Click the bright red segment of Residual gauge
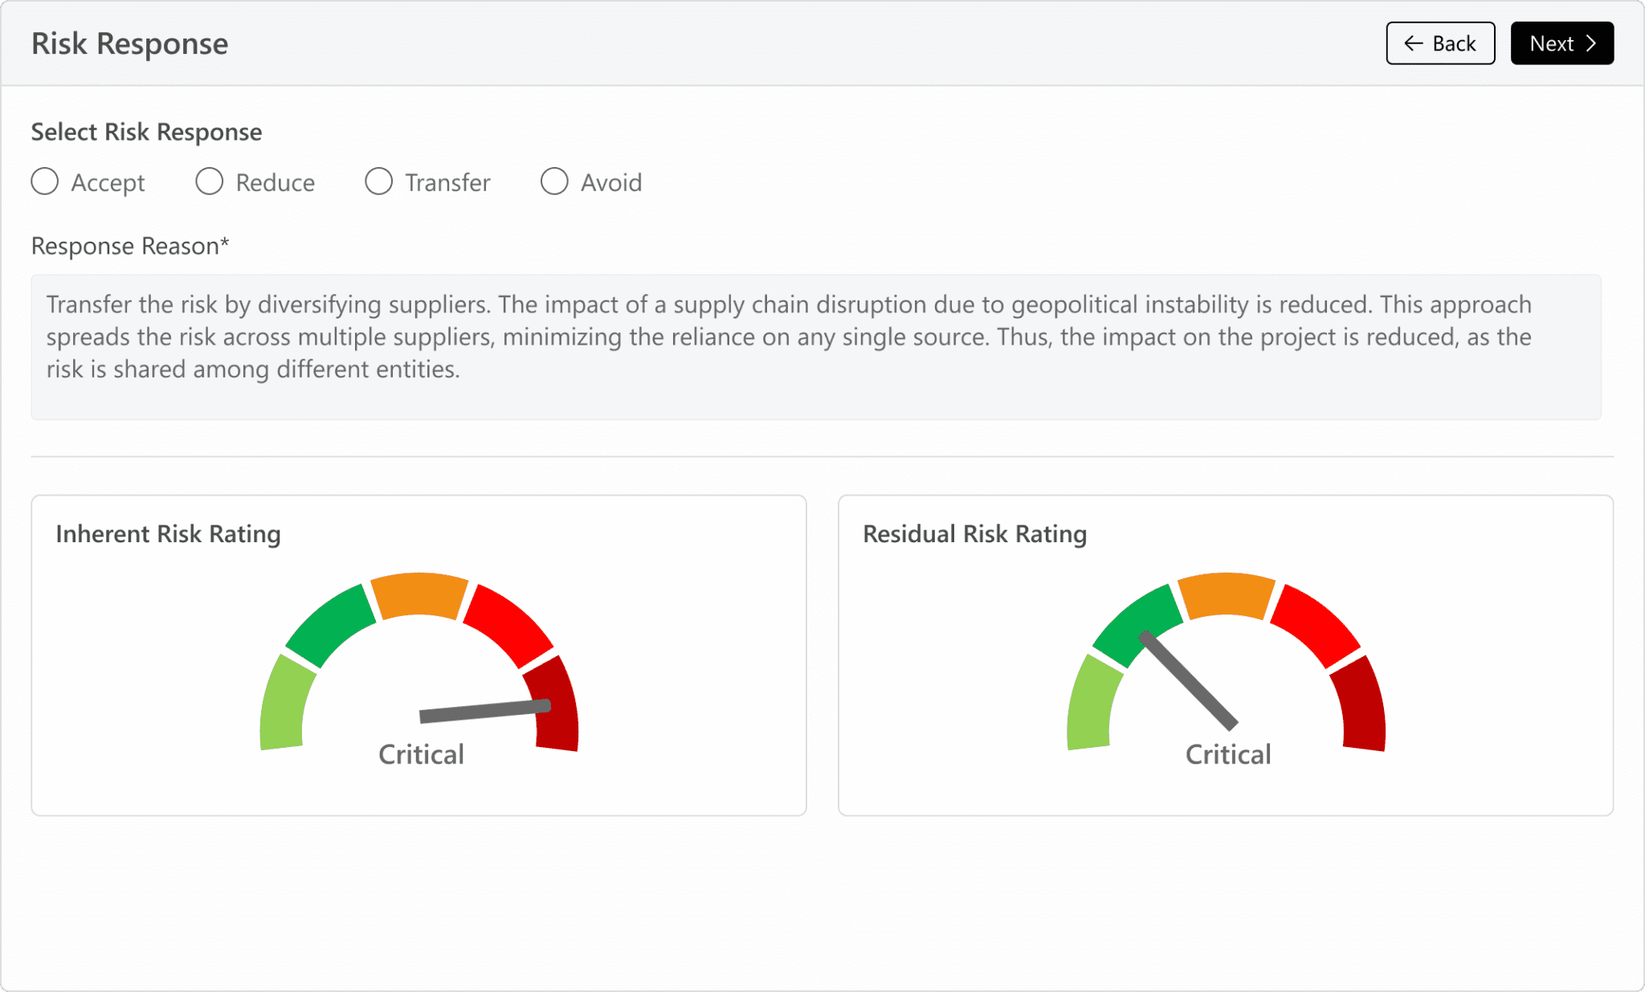1645x992 pixels. coord(1314,625)
